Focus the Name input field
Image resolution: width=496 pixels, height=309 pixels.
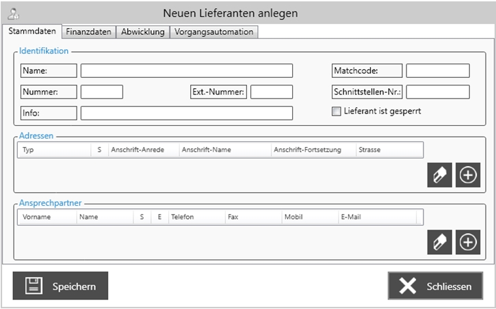(186, 71)
